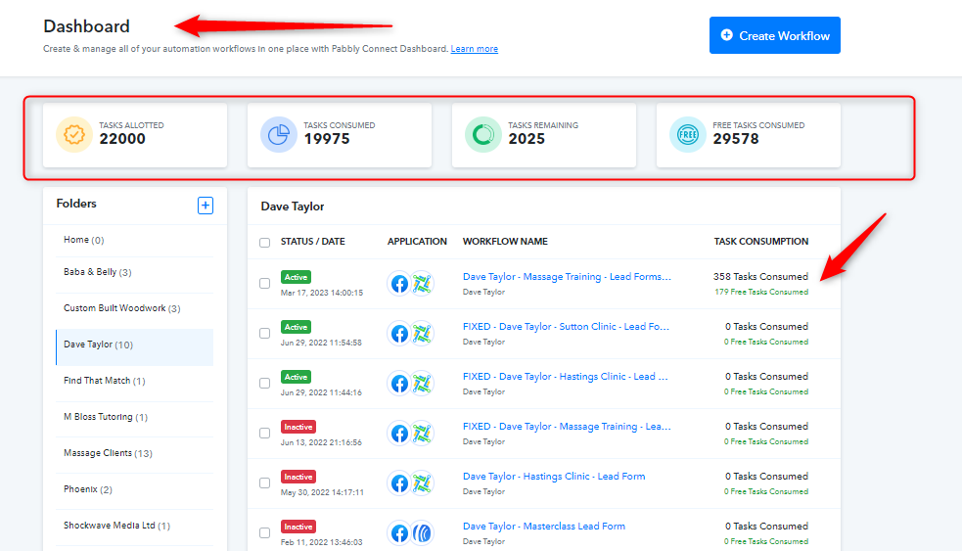Image resolution: width=962 pixels, height=551 pixels.
Task: Click the Tasks Remaining 2025 value
Action: click(x=527, y=139)
